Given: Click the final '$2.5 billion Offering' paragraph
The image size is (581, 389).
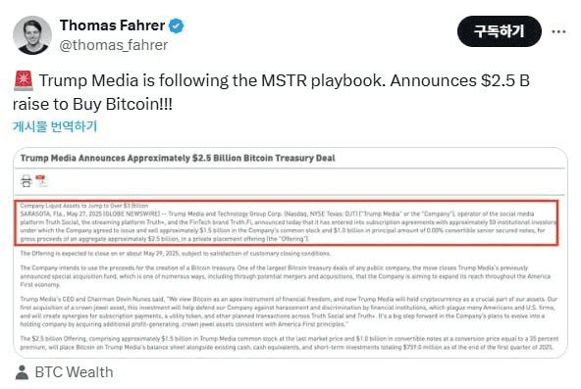Looking at the screenshot, I should 289,343.
